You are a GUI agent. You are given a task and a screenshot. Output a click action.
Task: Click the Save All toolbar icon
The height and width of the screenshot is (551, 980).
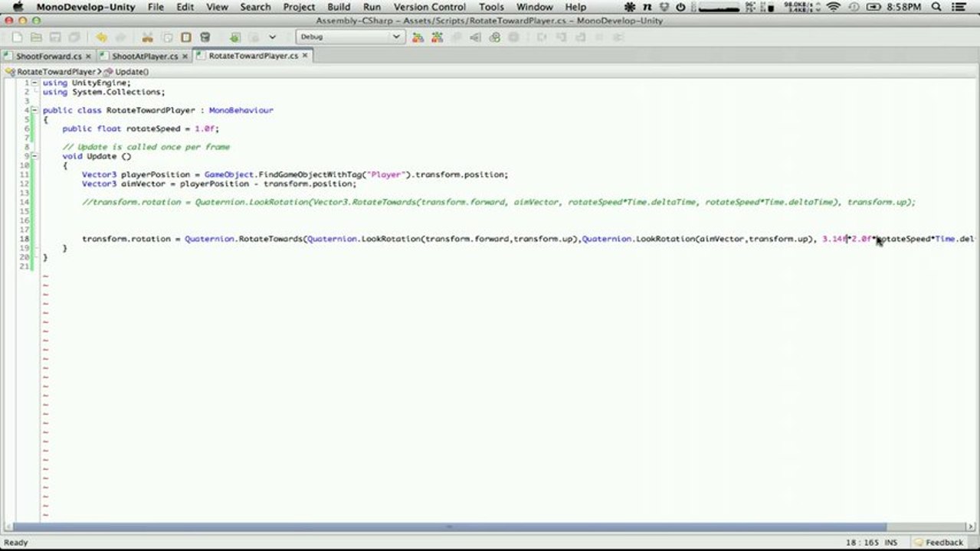pyautogui.click(x=74, y=37)
